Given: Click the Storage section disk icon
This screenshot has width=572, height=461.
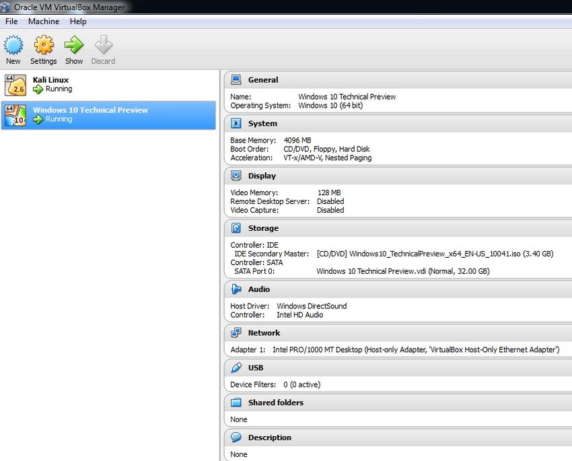Looking at the screenshot, I should click(236, 228).
